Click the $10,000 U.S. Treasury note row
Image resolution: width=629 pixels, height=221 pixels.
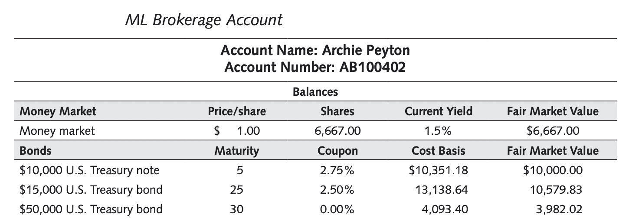tap(89, 170)
